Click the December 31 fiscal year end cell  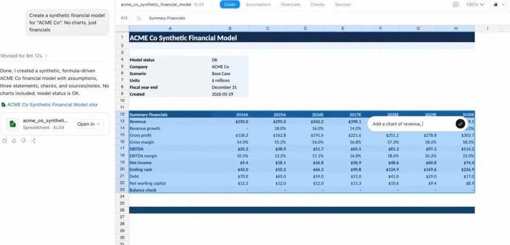[230, 87]
